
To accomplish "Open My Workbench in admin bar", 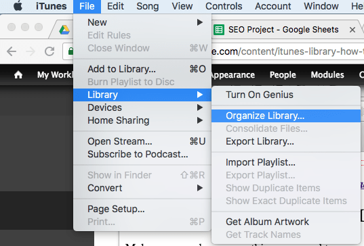I will coord(55,75).
